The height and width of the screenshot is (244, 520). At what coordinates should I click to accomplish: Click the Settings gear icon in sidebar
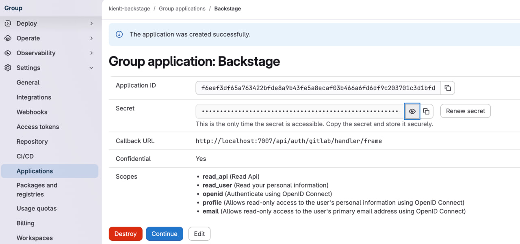point(8,68)
